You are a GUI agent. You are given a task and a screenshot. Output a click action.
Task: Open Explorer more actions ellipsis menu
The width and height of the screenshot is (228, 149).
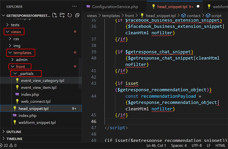[x=74, y=6]
